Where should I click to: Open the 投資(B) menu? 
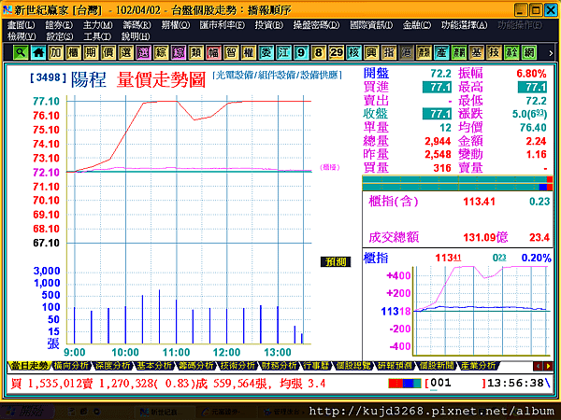pyautogui.click(x=268, y=25)
